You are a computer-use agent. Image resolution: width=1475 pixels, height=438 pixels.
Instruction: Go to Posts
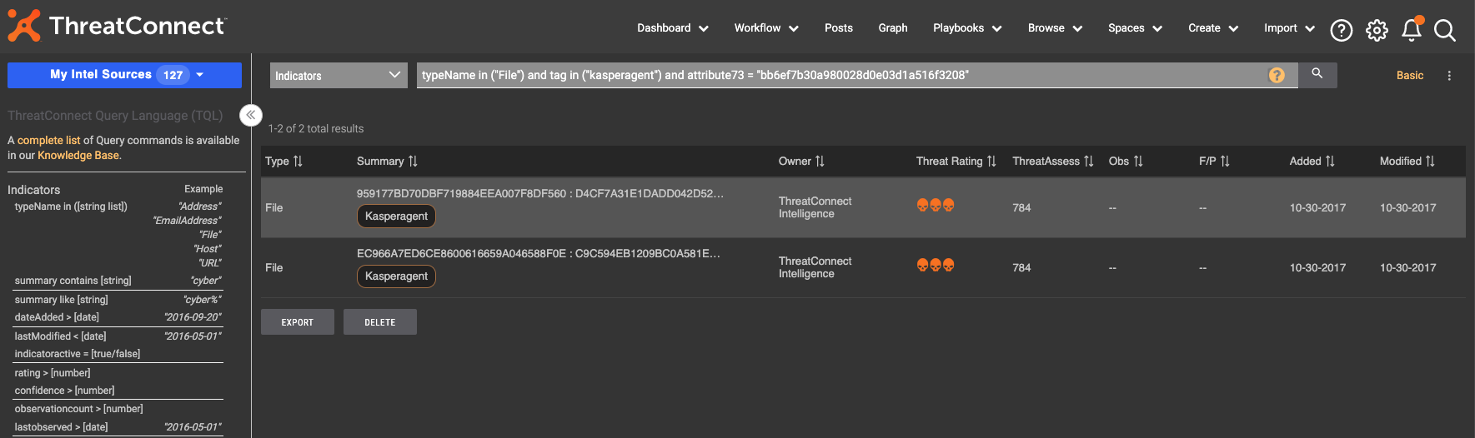(839, 28)
